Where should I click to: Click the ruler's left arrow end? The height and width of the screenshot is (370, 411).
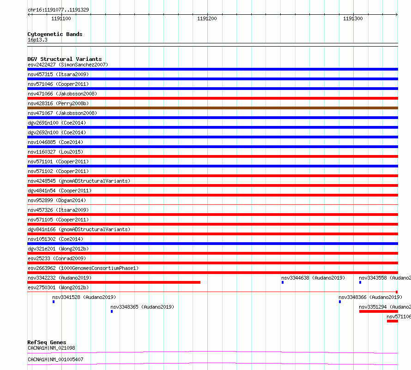[29, 14]
